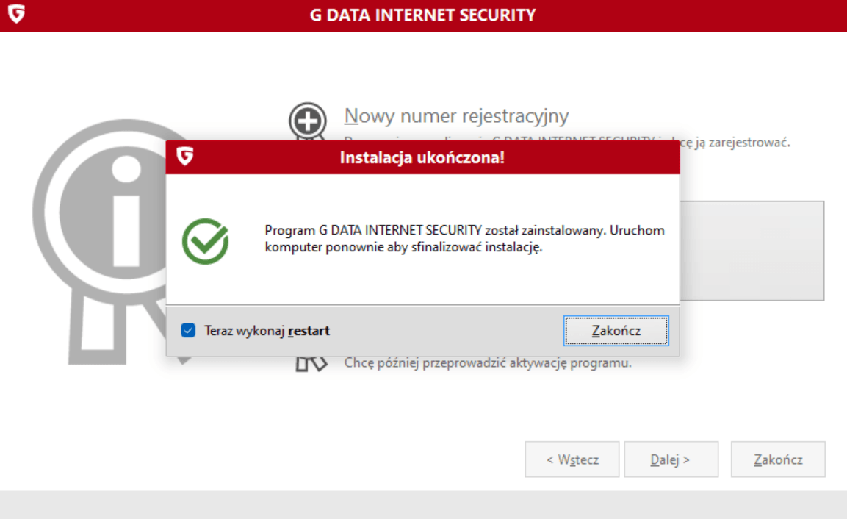Choose Chcę później przeprowadzić aktywację programu

[488, 363]
